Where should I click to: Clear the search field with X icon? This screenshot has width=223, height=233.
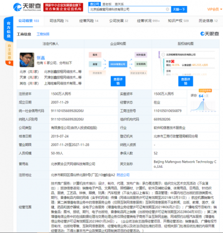click(168, 9)
